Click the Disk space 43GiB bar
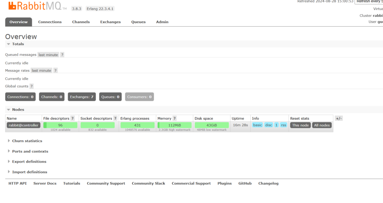Screen dimensions: 383x203 point(212,125)
